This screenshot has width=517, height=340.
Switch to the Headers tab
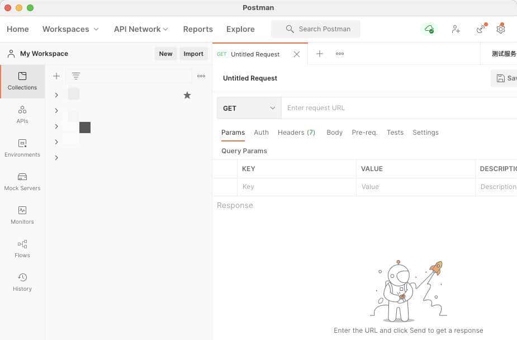tap(296, 133)
